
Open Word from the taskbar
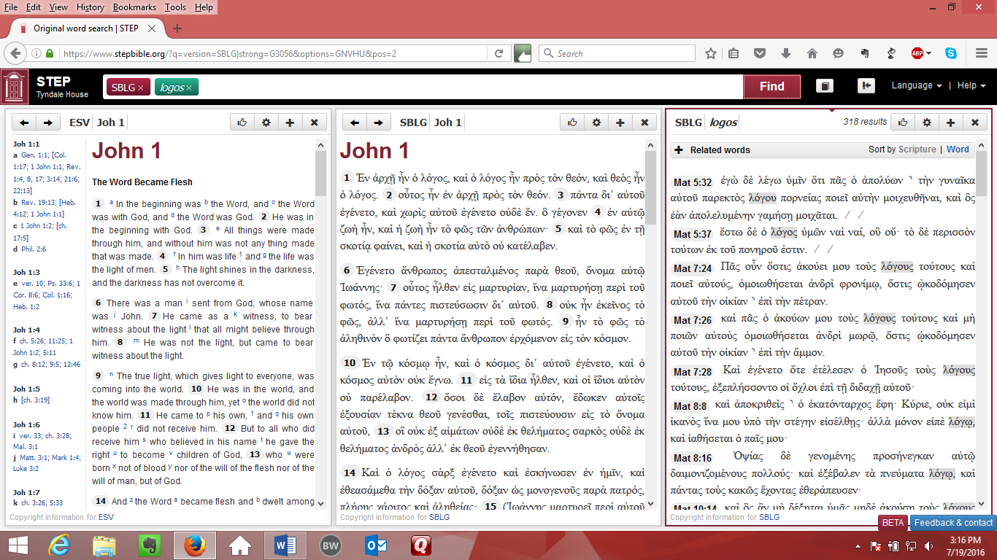285,545
